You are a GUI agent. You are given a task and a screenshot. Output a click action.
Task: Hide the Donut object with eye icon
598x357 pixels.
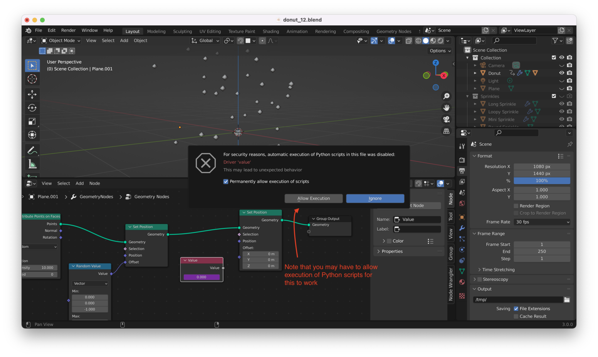(x=561, y=73)
